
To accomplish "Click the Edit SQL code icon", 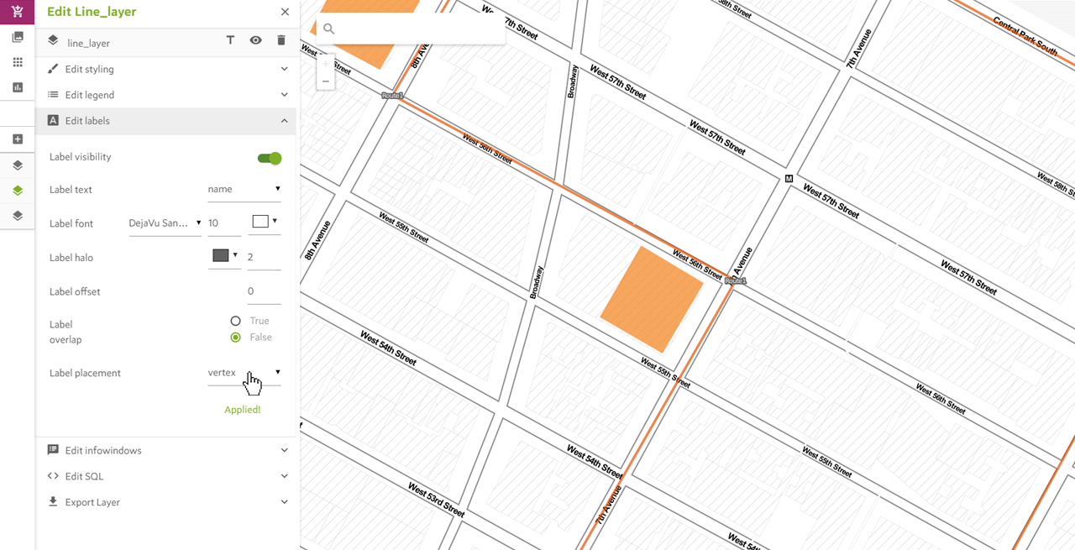I will tap(53, 476).
